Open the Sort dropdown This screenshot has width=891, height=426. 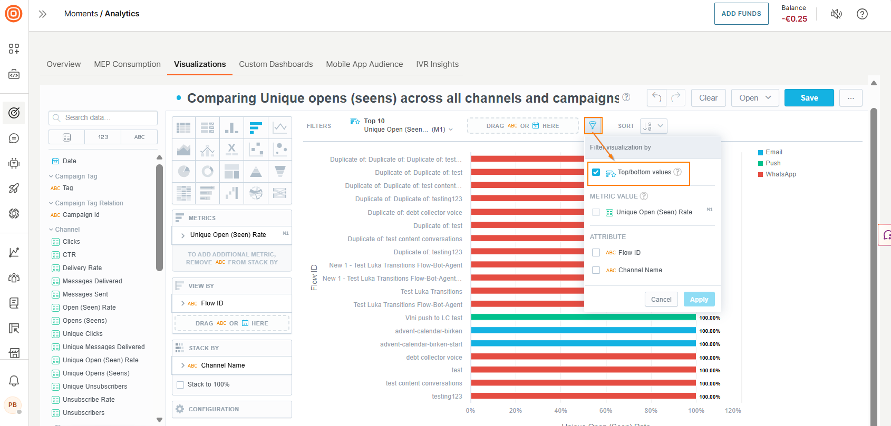pos(653,126)
